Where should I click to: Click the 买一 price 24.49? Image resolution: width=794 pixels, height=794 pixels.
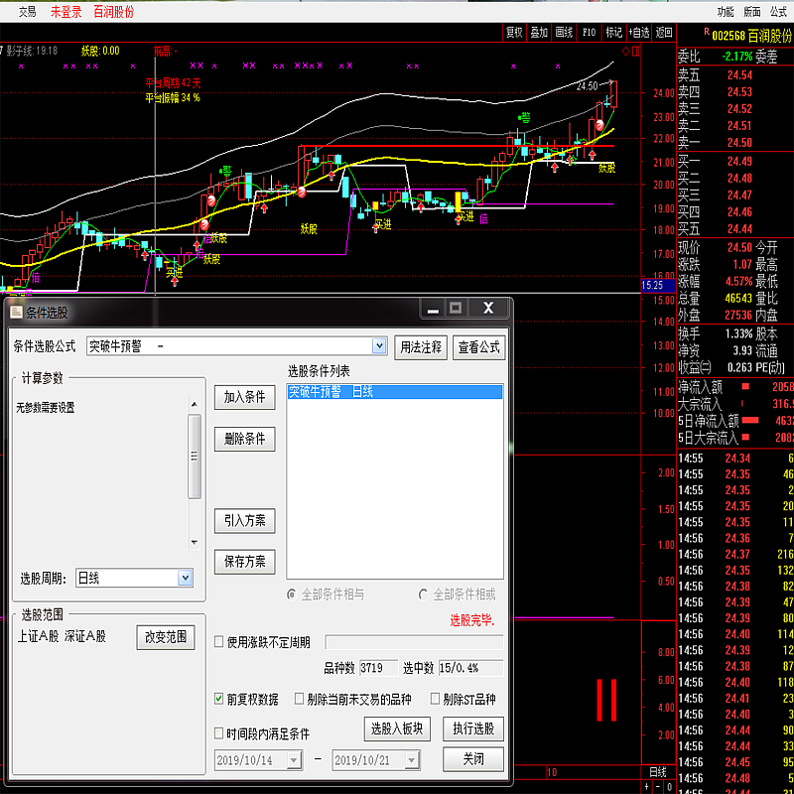pyautogui.click(x=739, y=162)
